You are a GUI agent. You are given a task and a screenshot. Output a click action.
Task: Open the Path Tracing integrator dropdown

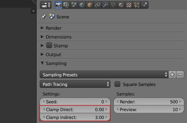click(x=75, y=84)
